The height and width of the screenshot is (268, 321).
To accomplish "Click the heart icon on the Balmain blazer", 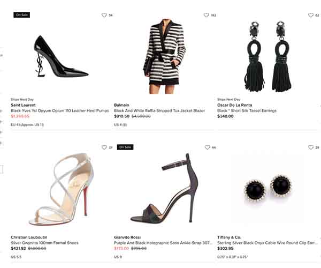I will [x=207, y=15].
